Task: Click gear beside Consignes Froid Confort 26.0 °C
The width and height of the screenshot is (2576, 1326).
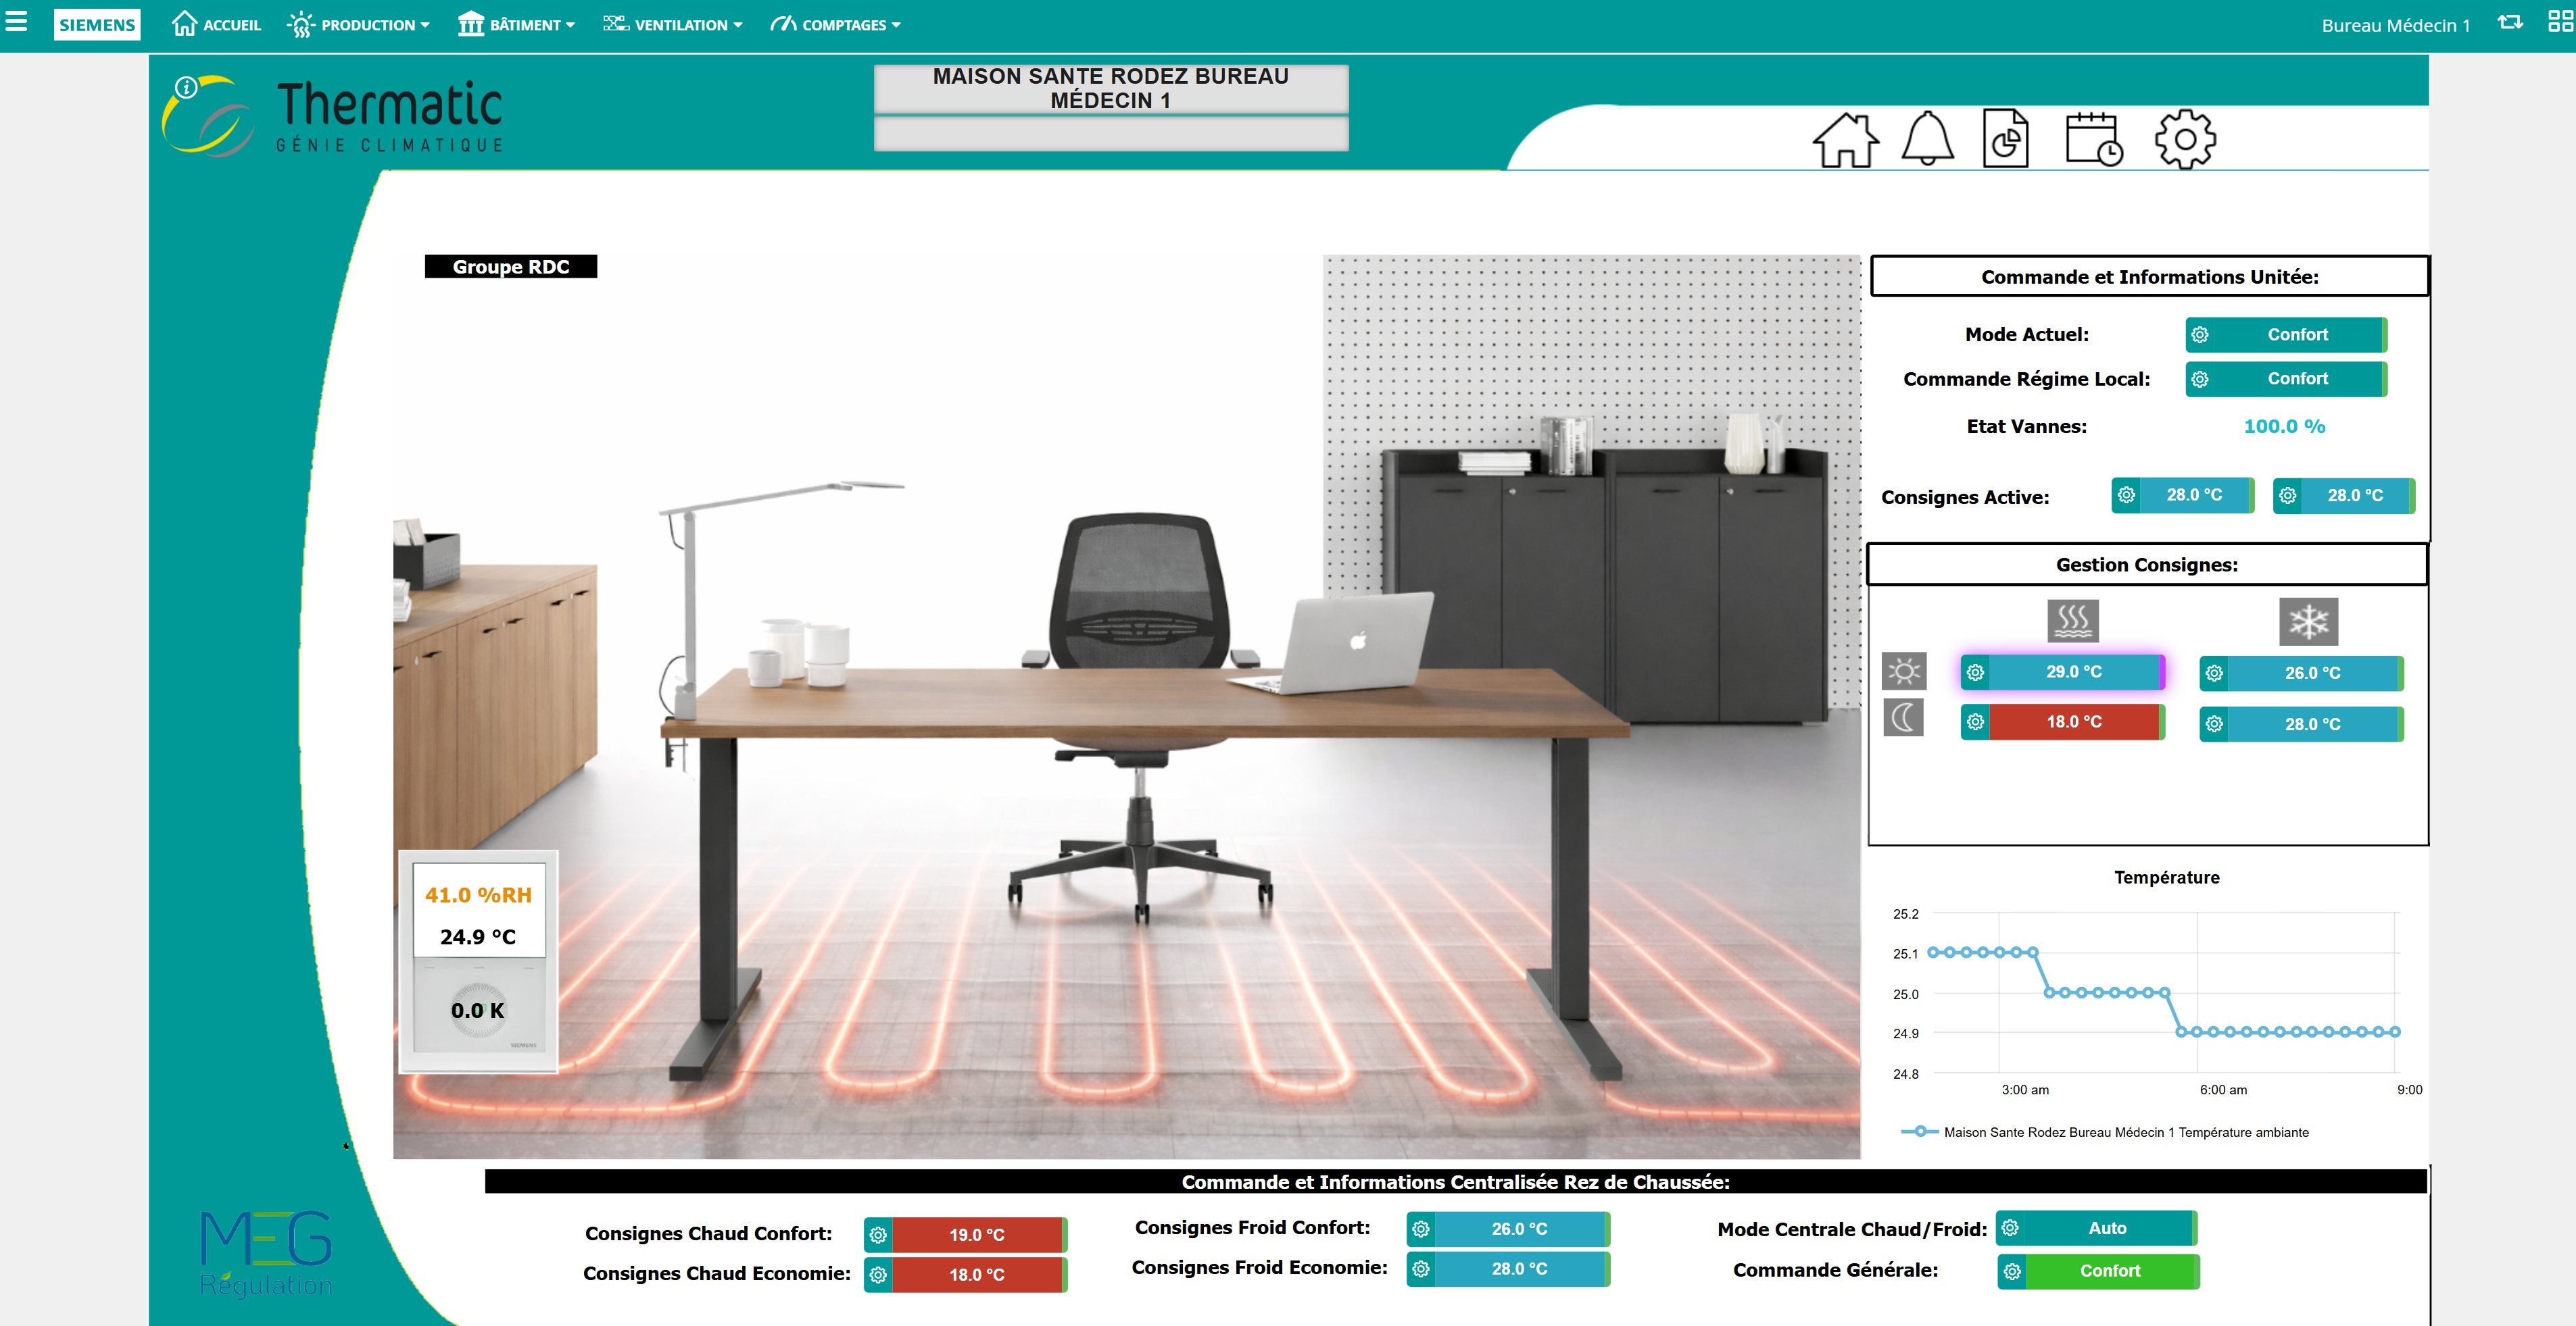Action: pyautogui.click(x=1421, y=1229)
